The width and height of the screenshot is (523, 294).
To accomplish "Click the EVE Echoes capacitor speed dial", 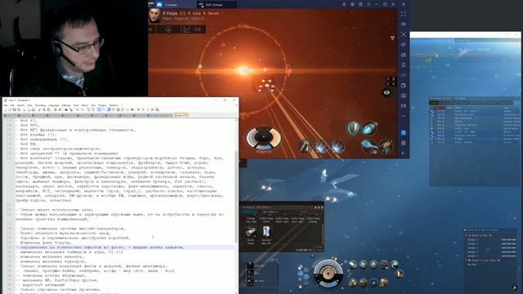I will pos(264,138).
